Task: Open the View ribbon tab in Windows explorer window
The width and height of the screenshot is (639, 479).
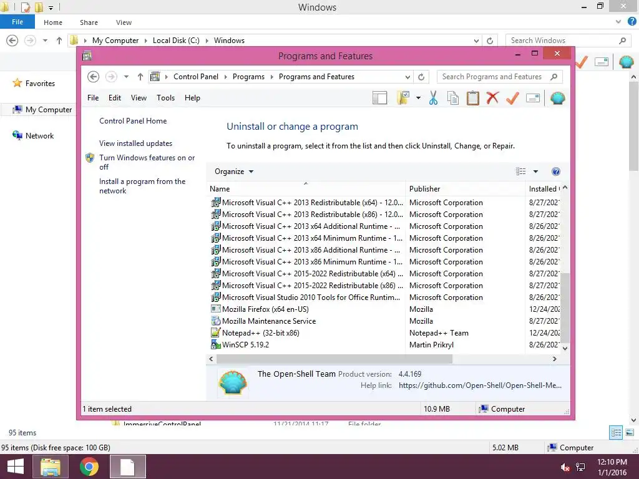Action: (x=124, y=22)
